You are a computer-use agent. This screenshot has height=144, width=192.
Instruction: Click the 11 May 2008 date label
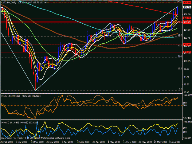[130, 142]
